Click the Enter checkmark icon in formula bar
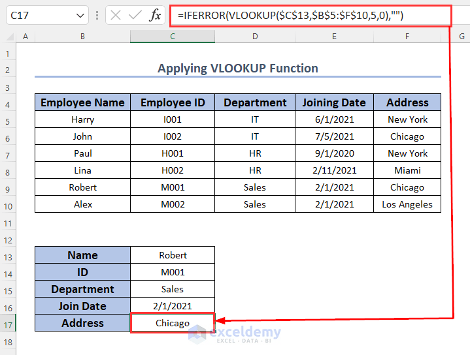The width and height of the screenshot is (470, 355). coord(135,15)
